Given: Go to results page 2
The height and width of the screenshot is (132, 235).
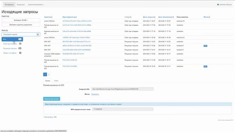Looking at the screenshot, I should pos(49,74).
